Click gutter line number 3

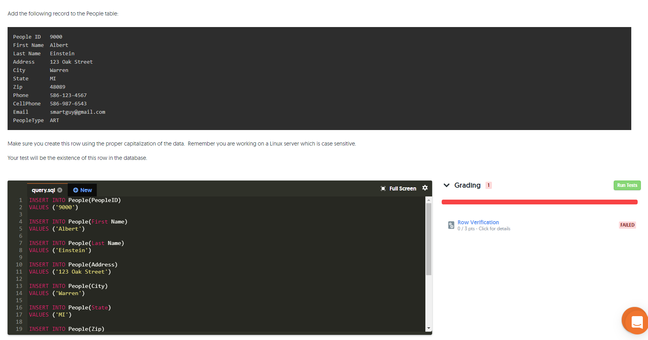click(x=21, y=214)
